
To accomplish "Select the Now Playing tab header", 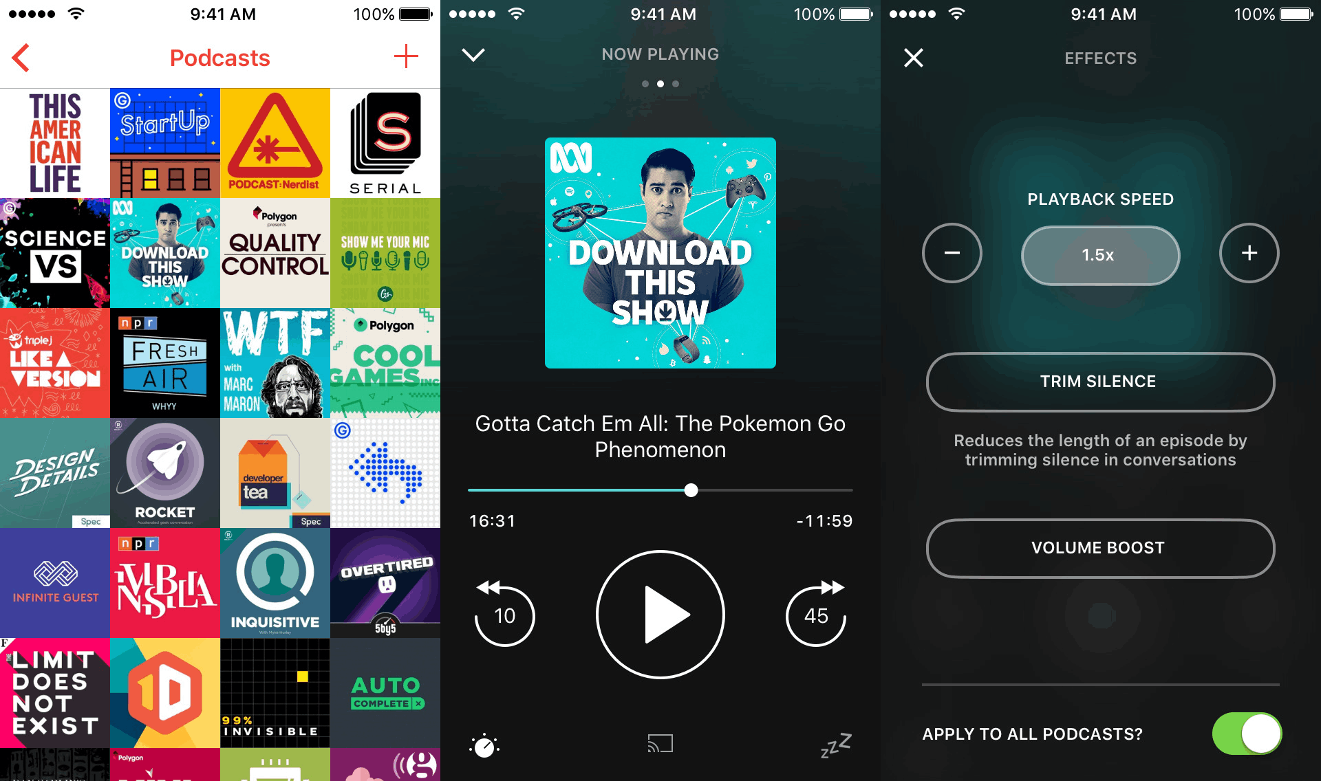I will click(660, 56).
